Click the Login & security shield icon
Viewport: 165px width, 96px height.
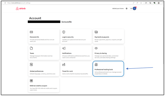pyautogui.click(x=64, y=32)
